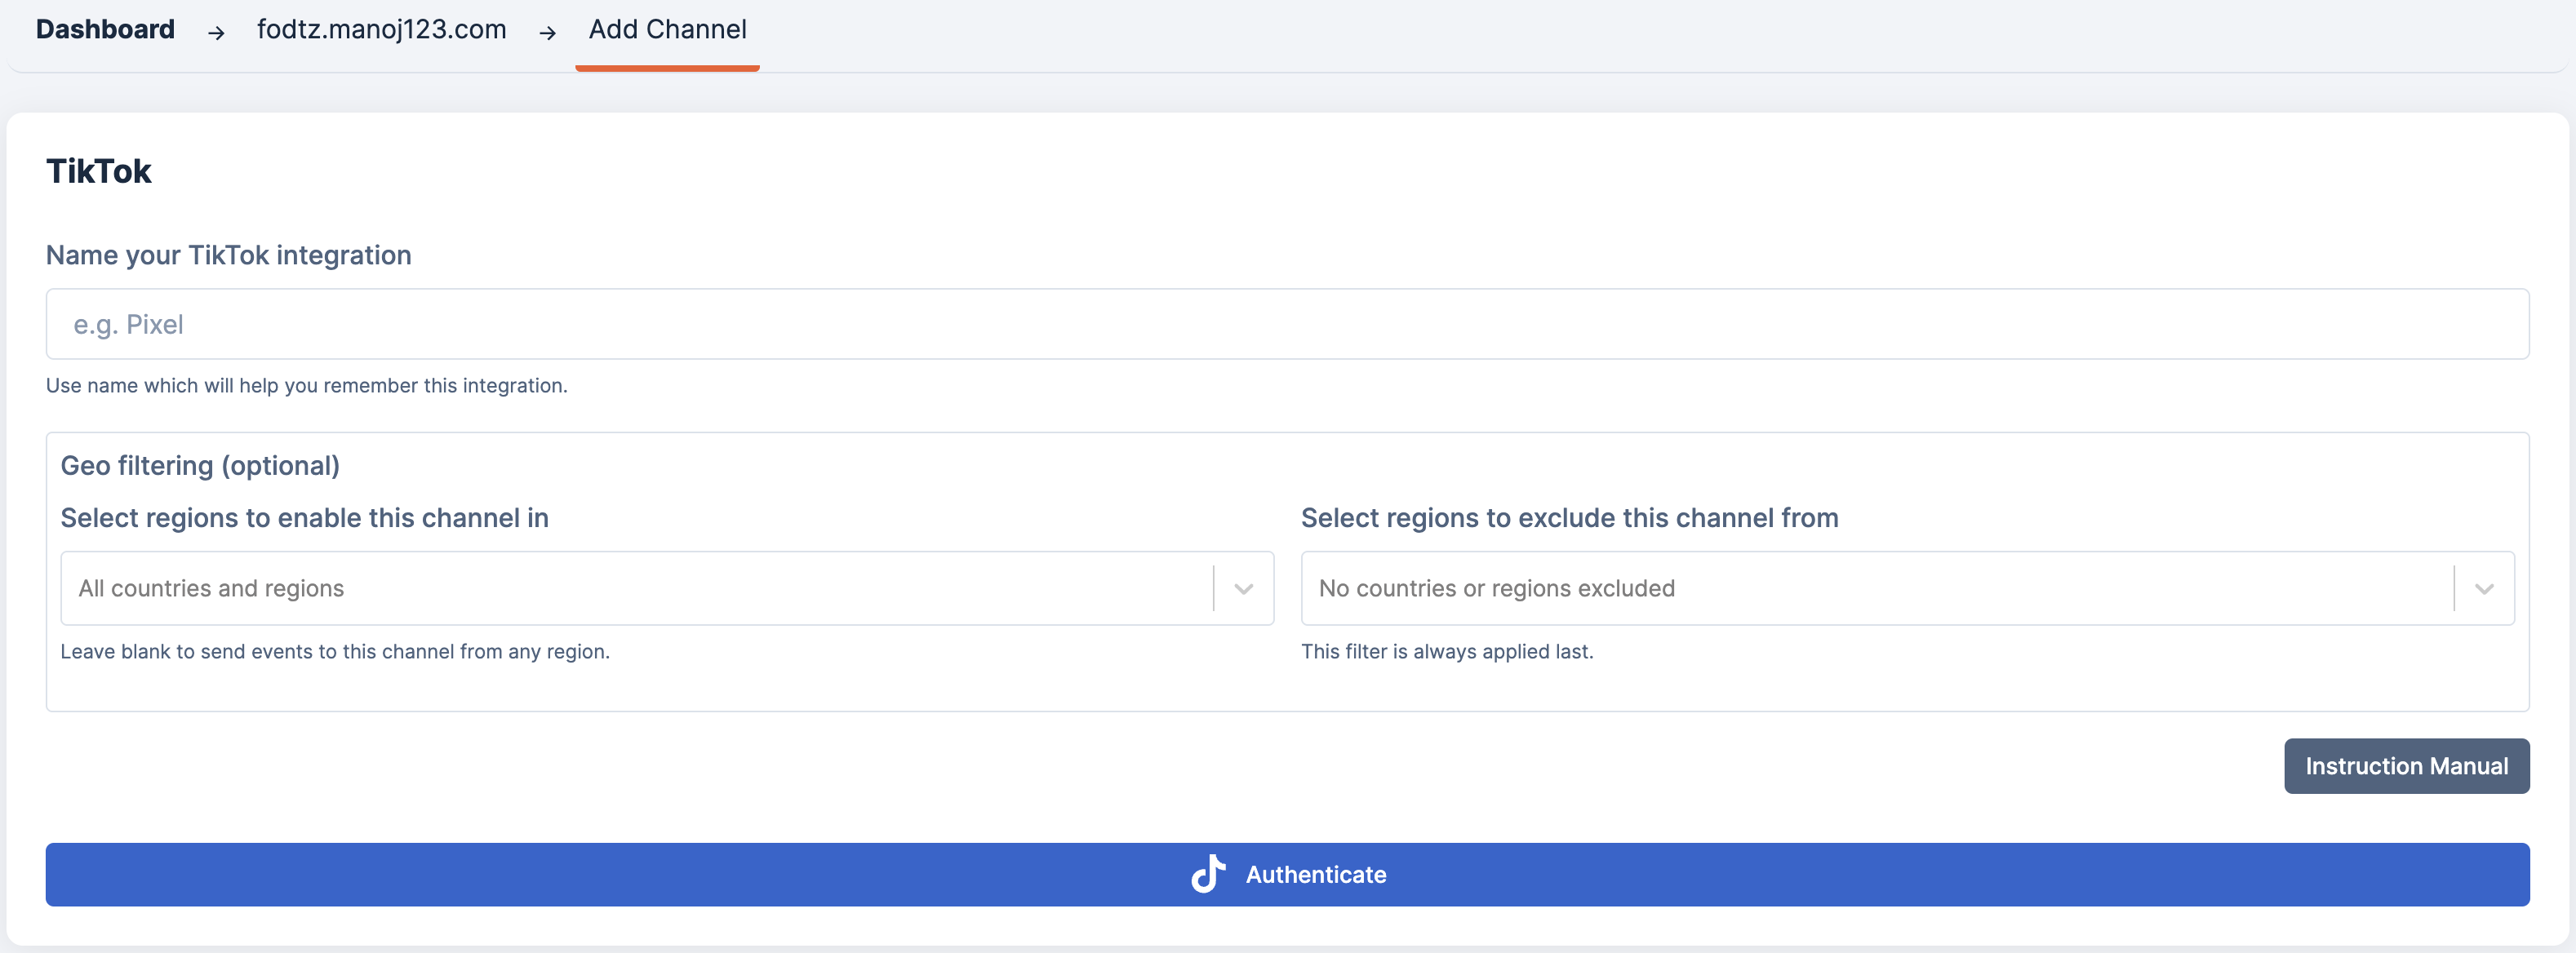Expand the exclude-regions chevron arrow

click(2484, 589)
